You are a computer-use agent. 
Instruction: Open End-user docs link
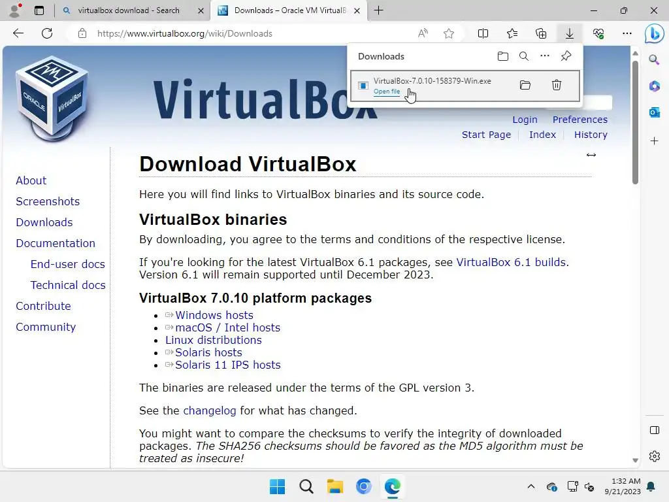point(68,264)
